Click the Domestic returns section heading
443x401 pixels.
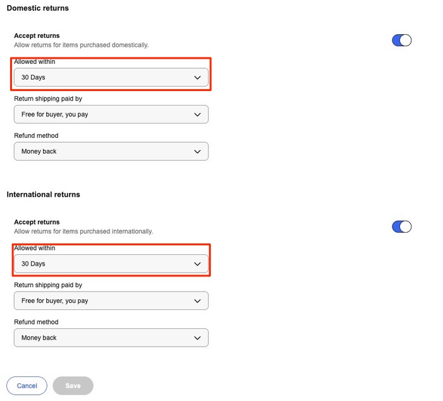tap(37, 8)
